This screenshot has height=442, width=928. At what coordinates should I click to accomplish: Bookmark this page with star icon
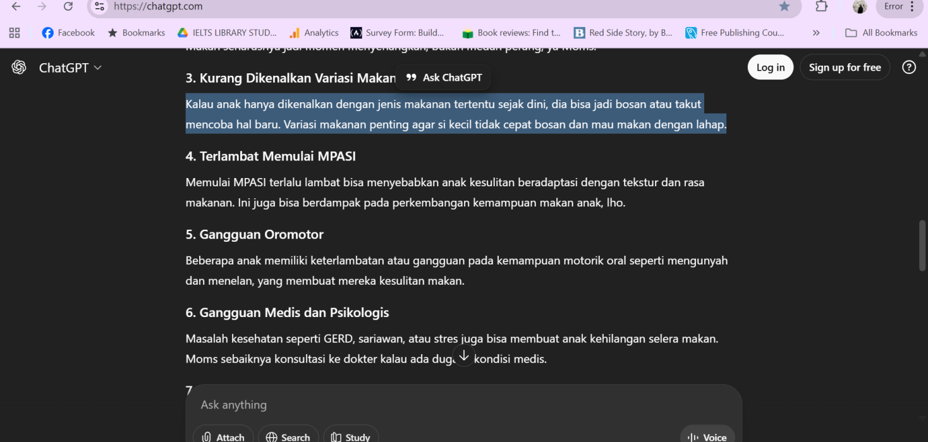point(784,6)
